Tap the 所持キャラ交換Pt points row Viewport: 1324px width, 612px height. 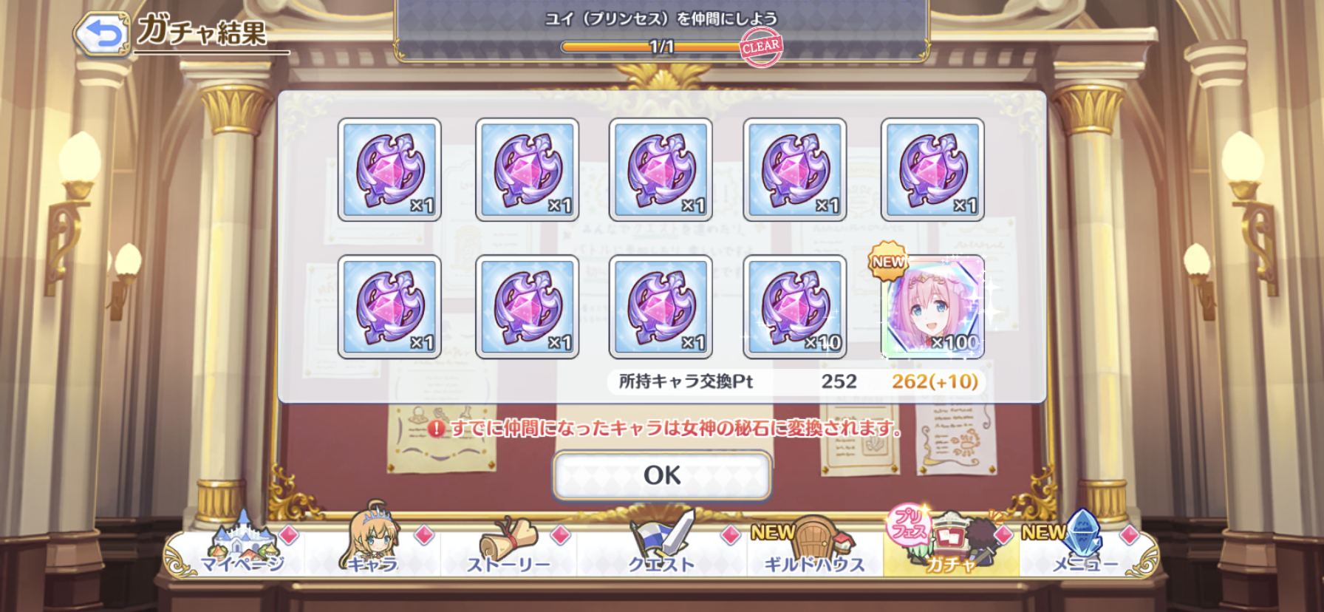[796, 381]
